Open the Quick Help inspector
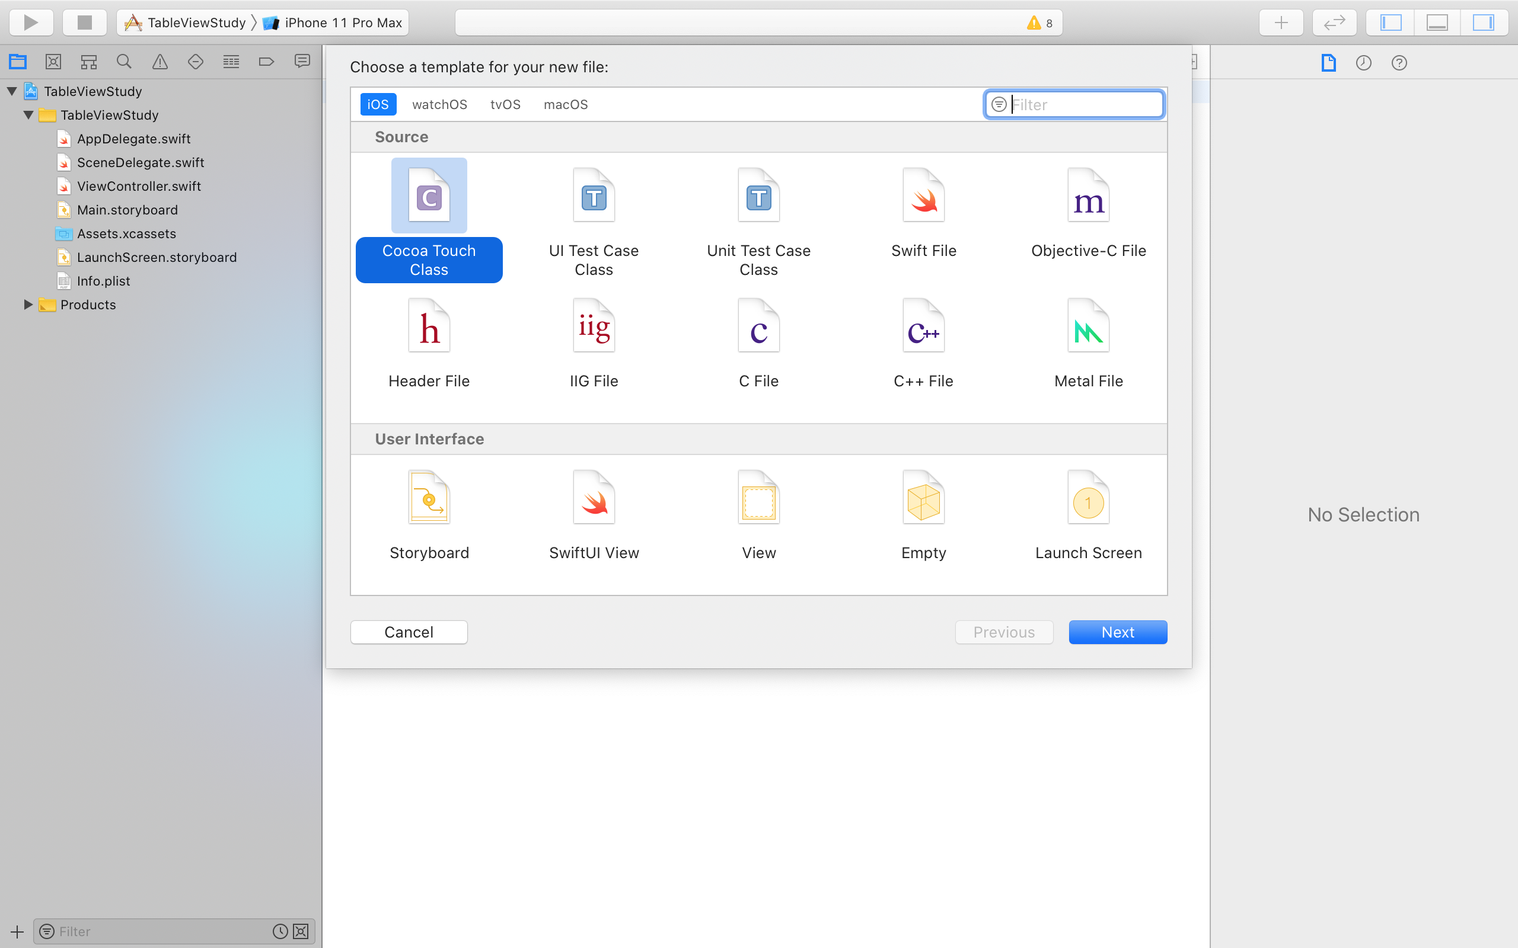This screenshot has width=1518, height=948. coord(1399,63)
